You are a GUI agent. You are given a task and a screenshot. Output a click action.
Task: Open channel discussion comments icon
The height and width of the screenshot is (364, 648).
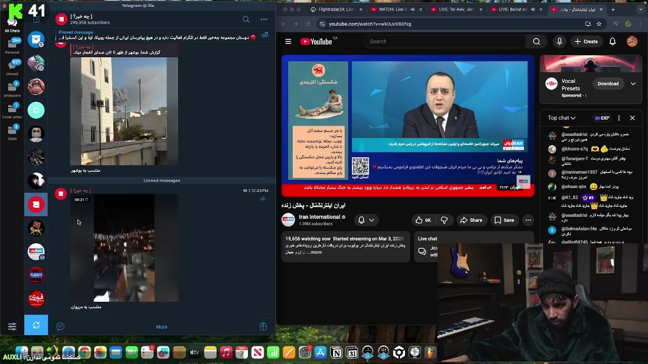[60, 327]
